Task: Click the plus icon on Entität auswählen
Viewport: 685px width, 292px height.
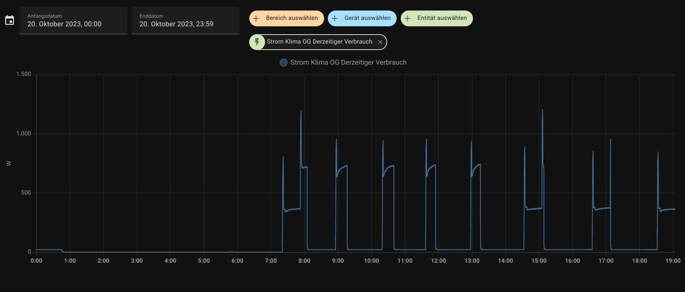Action: tap(408, 18)
